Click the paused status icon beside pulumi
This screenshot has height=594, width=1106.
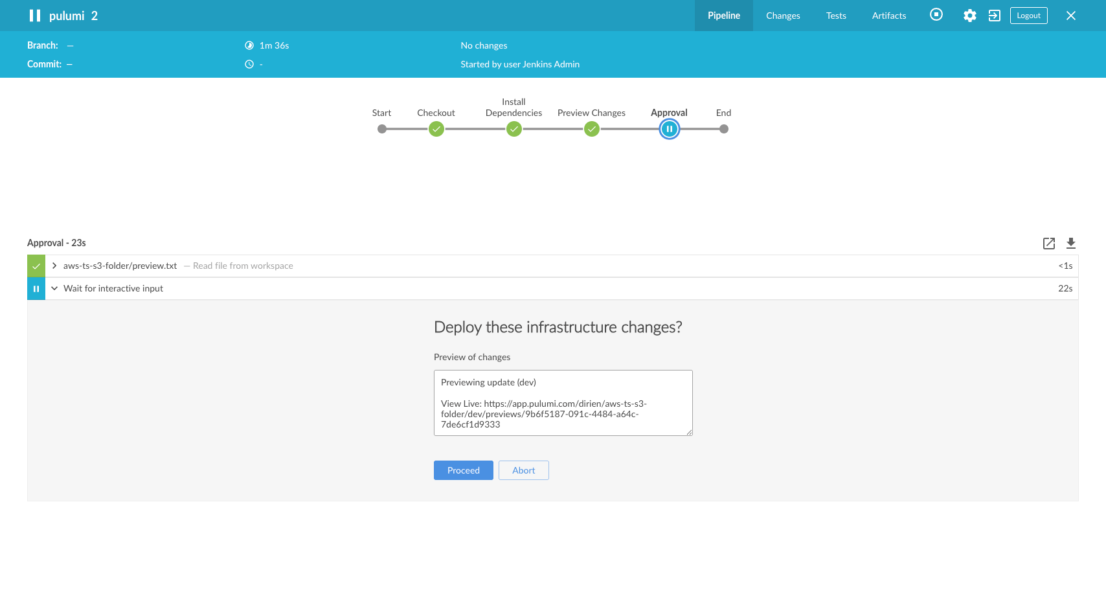(x=35, y=16)
